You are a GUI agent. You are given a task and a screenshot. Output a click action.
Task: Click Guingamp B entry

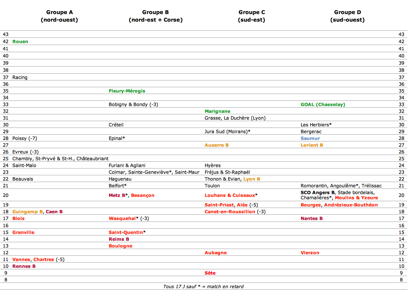point(27,212)
